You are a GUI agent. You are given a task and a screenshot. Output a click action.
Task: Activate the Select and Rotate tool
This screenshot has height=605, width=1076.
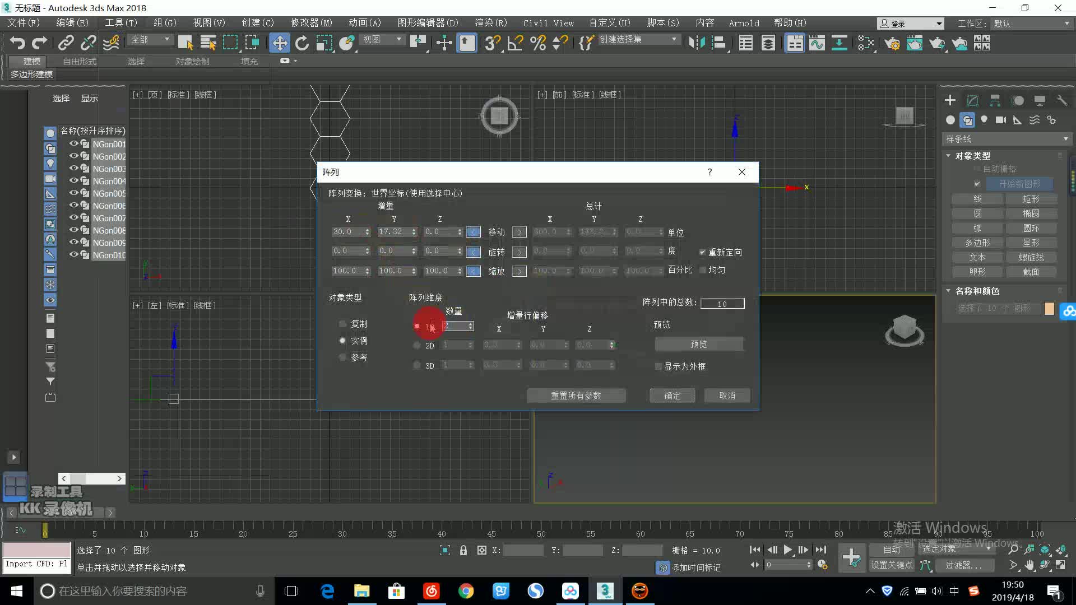pos(302,43)
